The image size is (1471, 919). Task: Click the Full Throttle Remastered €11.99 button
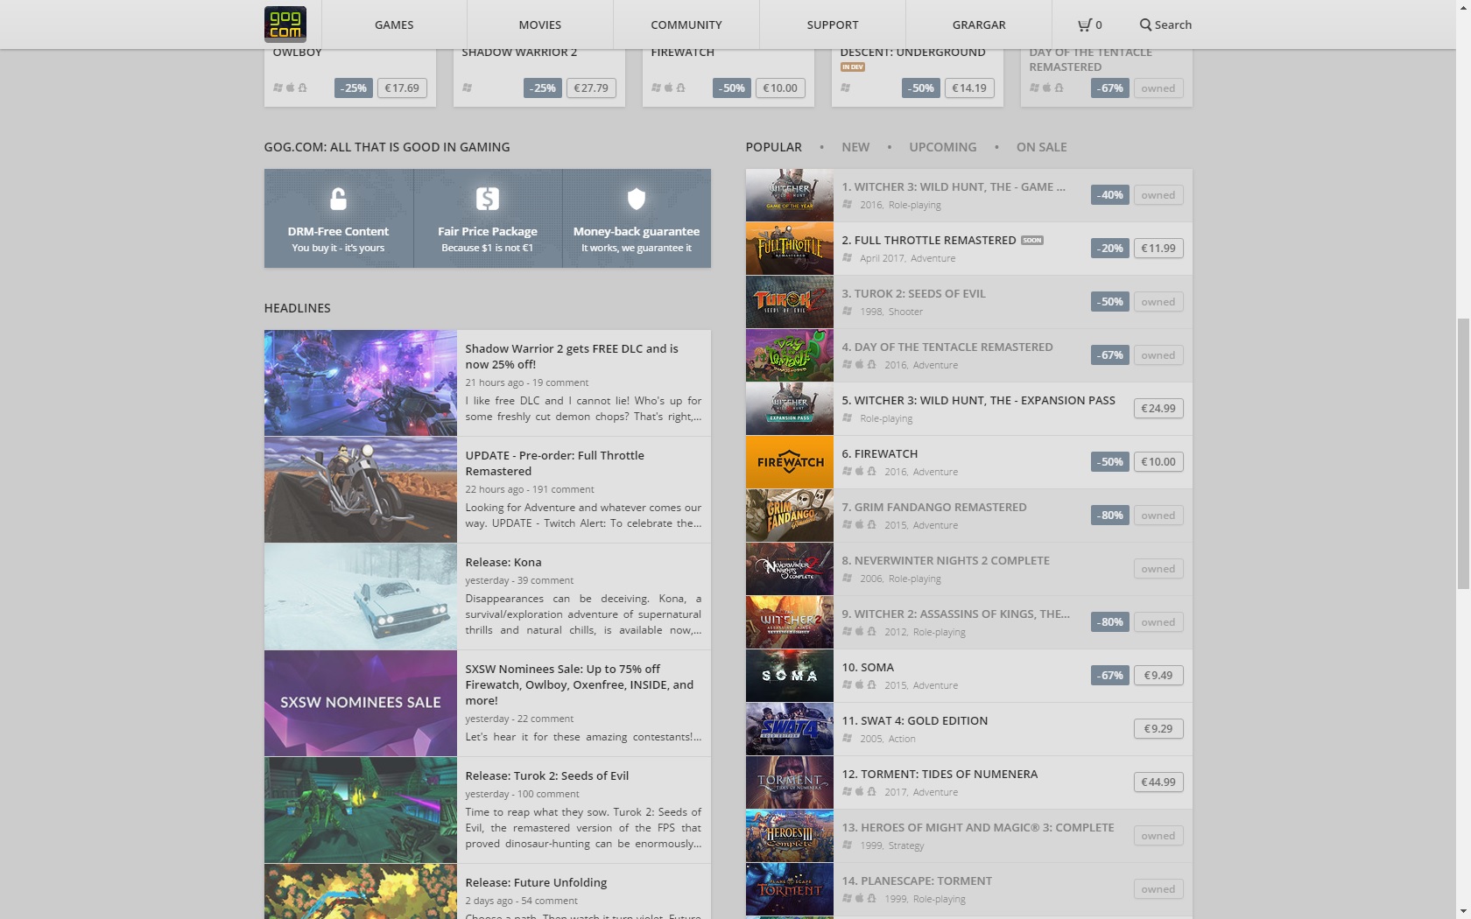(1158, 248)
